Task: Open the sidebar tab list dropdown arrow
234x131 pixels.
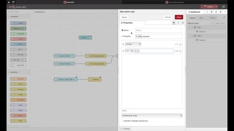Action: pyautogui.click(x=225, y=12)
